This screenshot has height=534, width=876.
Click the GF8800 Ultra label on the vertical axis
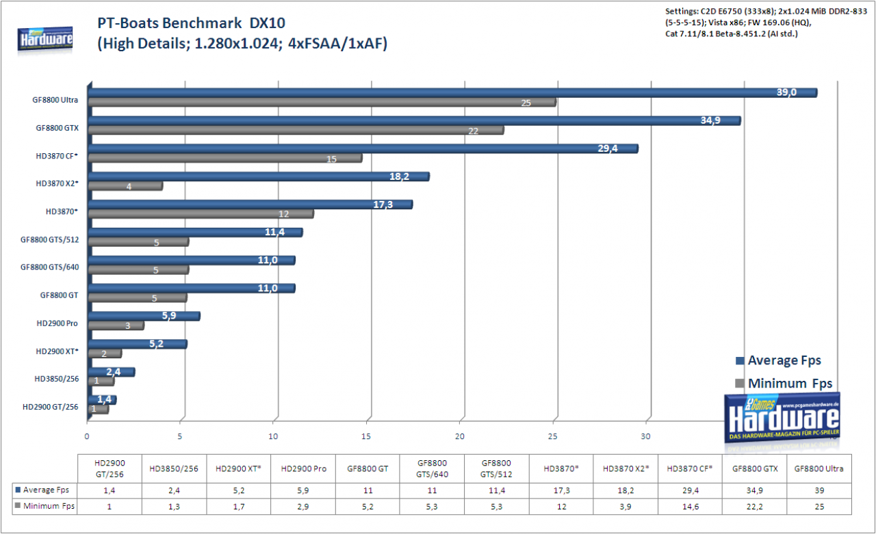(x=55, y=99)
